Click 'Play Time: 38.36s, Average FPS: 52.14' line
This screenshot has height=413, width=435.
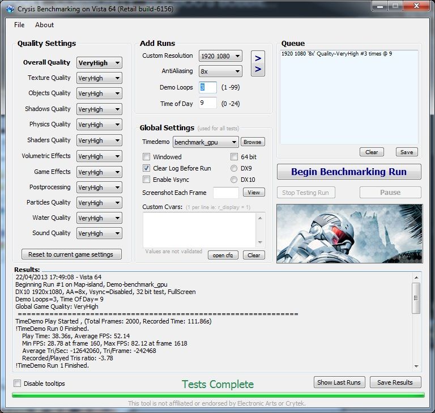pos(76,336)
